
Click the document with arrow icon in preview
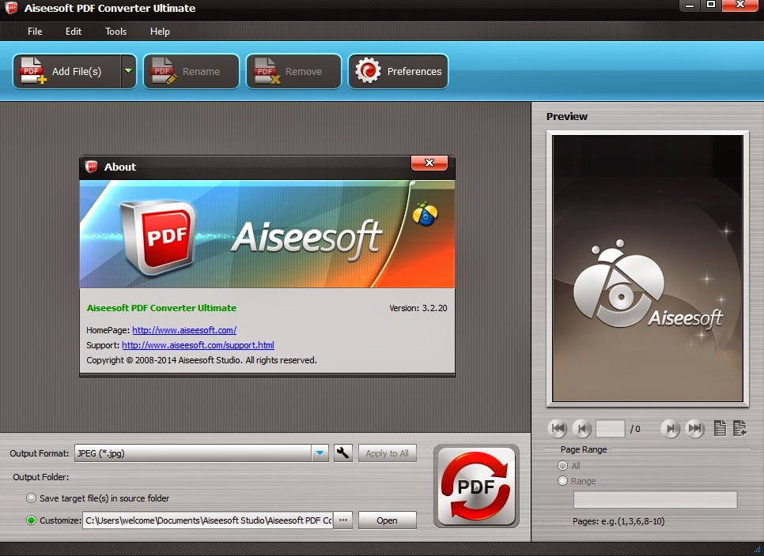(739, 429)
